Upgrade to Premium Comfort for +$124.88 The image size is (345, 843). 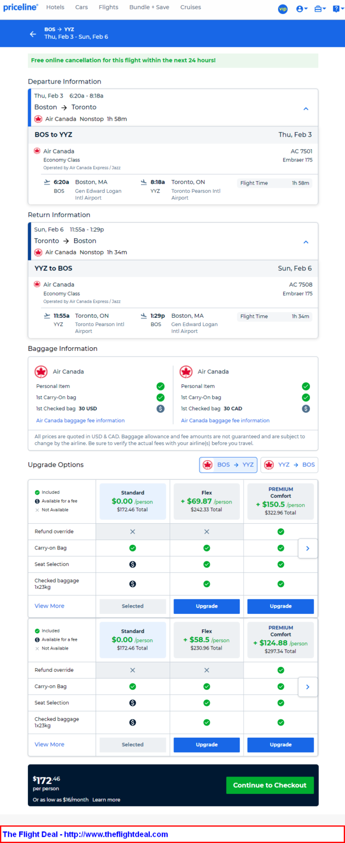tap(281, 744)
